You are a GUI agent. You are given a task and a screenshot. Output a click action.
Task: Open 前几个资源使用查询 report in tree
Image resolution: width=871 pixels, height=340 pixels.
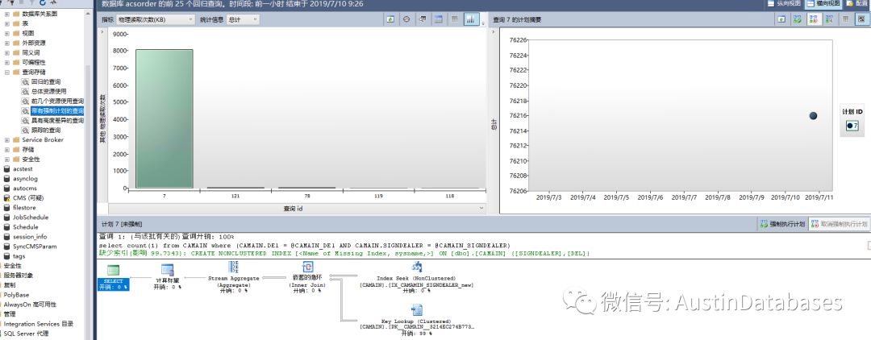[x=56, y=101]
